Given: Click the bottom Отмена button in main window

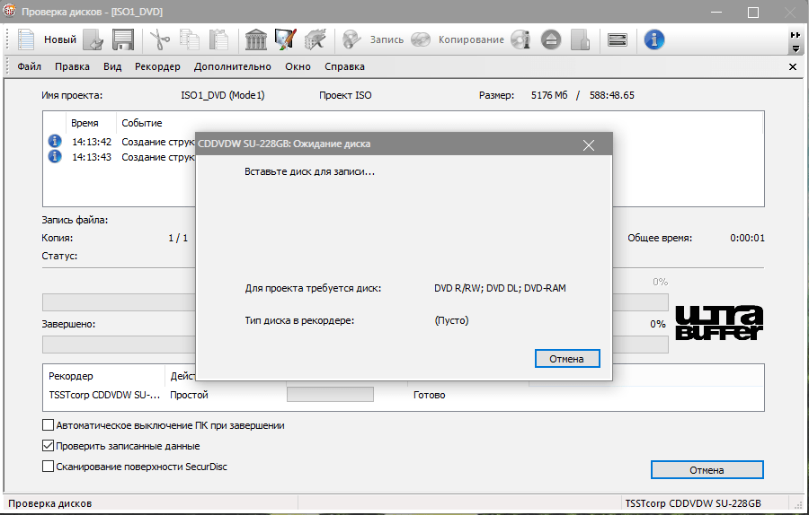Looking at the screenshot, I should 707,470.
